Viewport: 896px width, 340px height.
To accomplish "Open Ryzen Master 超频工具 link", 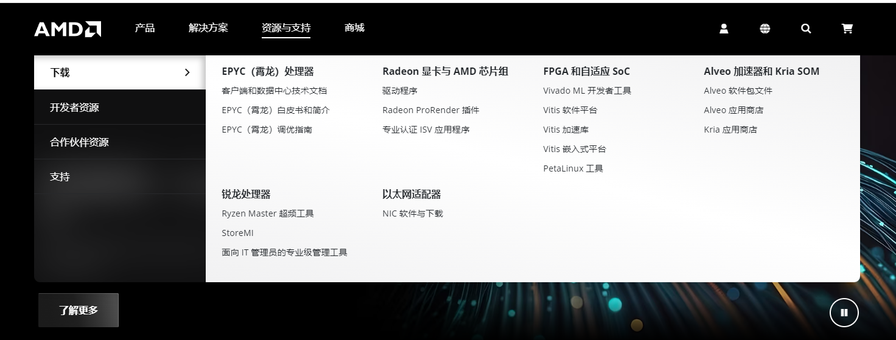I will tap(268, 213).
